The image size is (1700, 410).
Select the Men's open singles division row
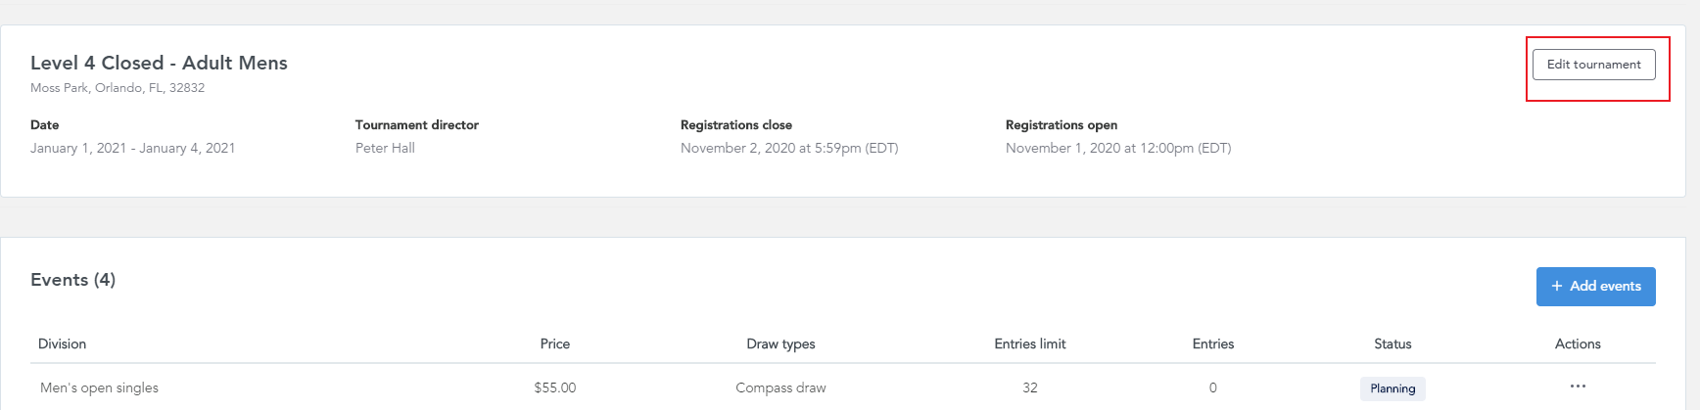pyautogui.click(x=842, y=387)
